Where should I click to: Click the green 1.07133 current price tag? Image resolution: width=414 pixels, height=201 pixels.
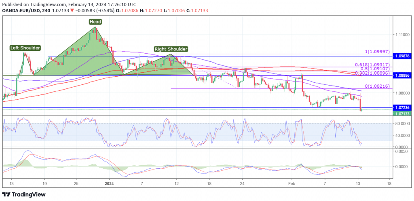click(402, 114)
